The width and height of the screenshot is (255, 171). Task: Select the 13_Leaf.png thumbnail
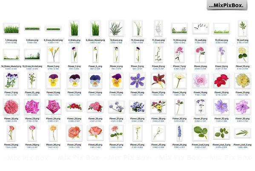click(x=243, y=28)
